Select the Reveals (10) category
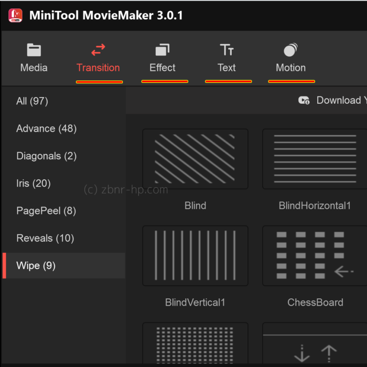367x367 pixels. coord(63,238)
